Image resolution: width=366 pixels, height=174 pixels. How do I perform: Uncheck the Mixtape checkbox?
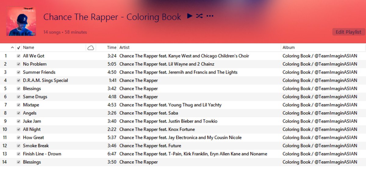(19, 105)
